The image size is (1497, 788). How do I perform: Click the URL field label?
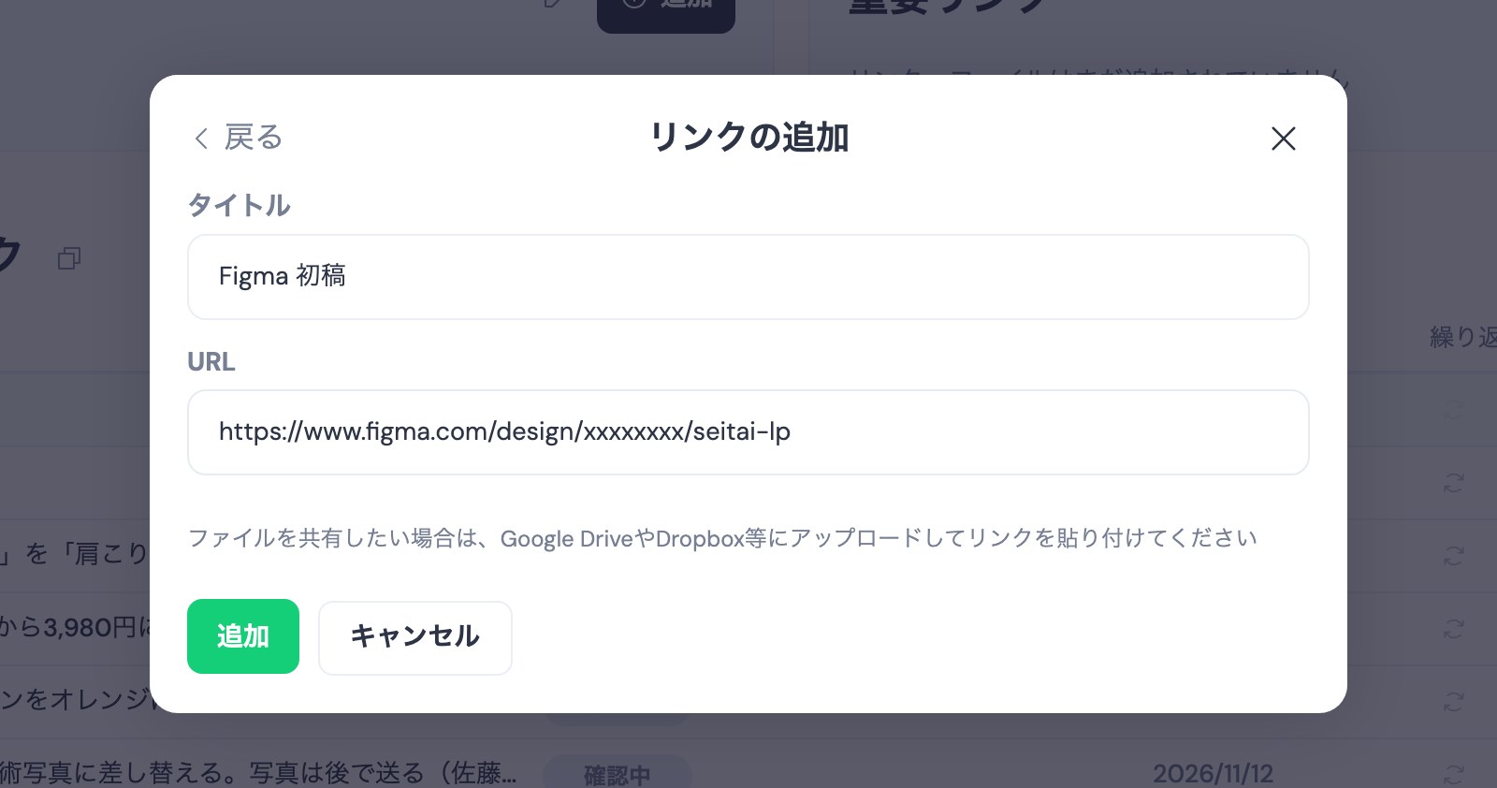[x=211, y=361]
